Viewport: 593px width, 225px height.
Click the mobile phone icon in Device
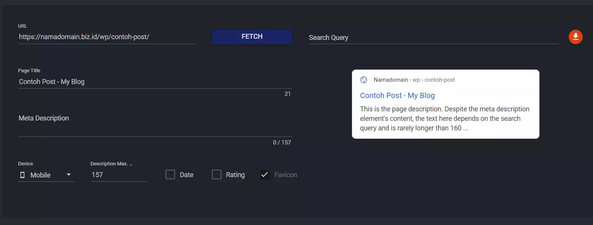point(22,175)
